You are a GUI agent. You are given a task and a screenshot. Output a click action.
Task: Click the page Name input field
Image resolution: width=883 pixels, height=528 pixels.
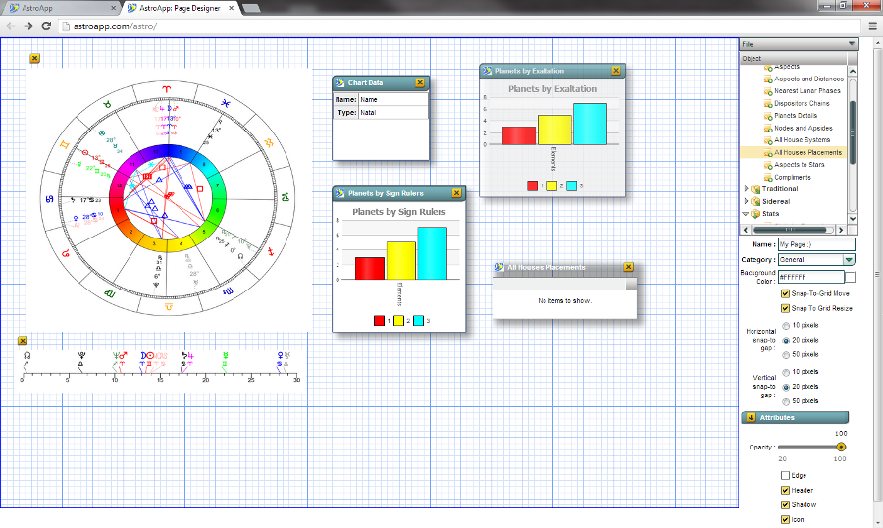(x=815, y=244)
